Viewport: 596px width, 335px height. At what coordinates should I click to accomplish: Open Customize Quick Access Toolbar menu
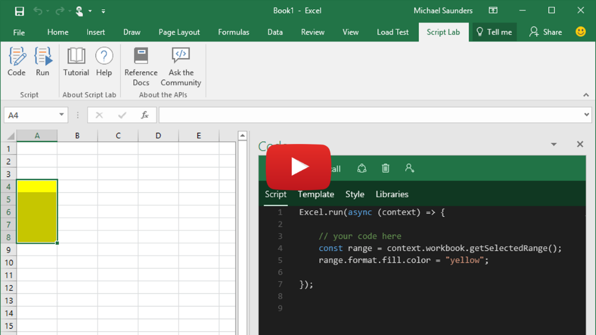(x=103, y=10)
